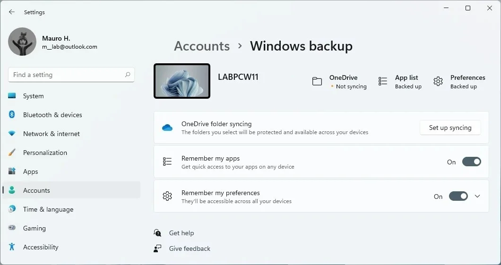This screenshot has width=501, height=265.
Task: Click the Accounts person icon
Action: point(12,190)
